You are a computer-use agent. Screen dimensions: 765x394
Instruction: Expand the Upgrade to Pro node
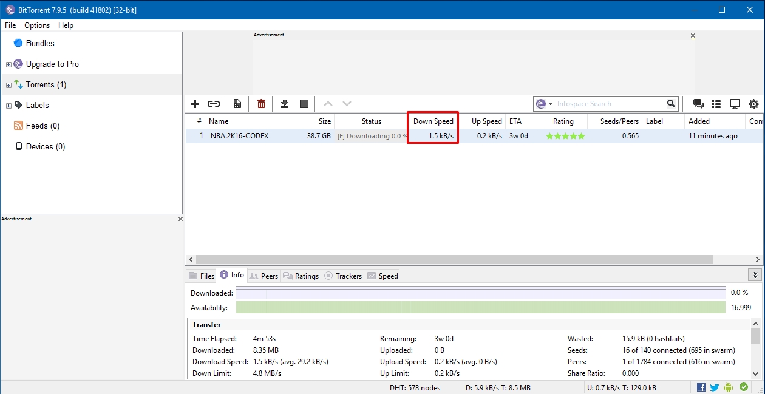(8, 64)
